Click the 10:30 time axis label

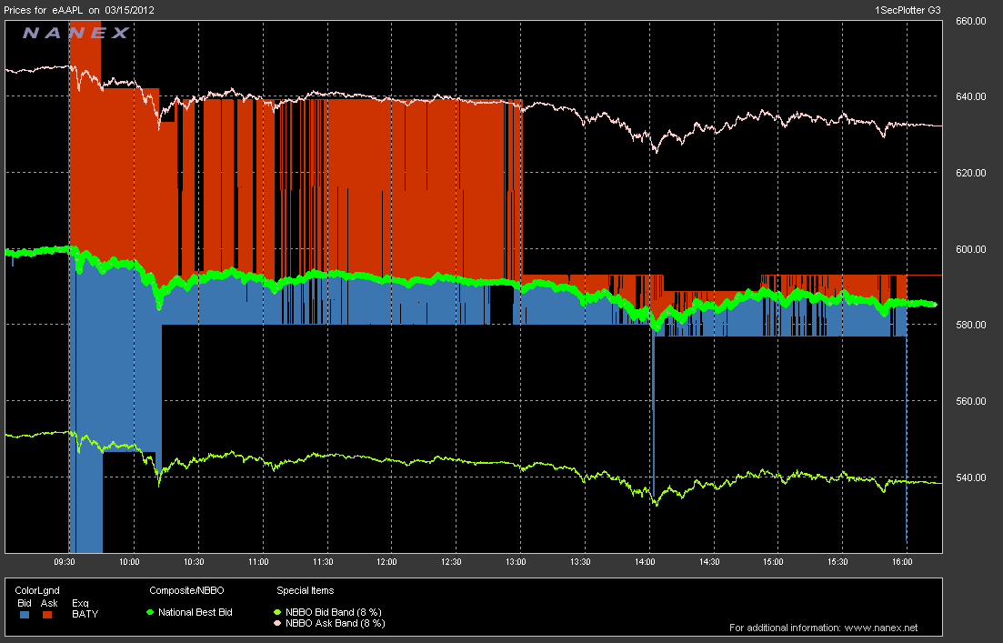point(194,562)
